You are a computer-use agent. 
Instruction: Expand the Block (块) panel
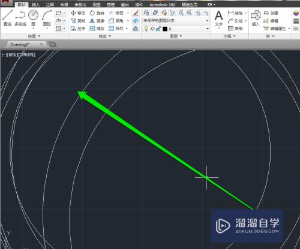(x=270, y=36)
